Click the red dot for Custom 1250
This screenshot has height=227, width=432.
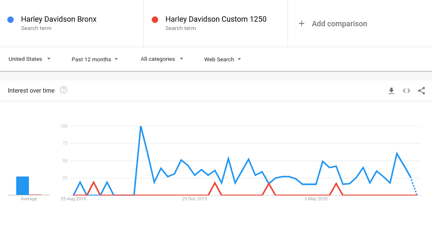[155, 20]
